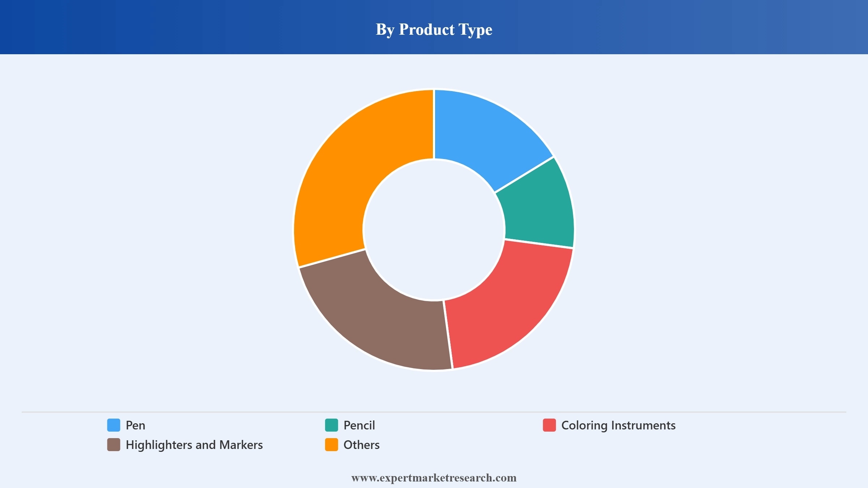Toggle the Highlighters and Markers legend label
The width and height of the screenshot is (868, 488).
(194, 445)
